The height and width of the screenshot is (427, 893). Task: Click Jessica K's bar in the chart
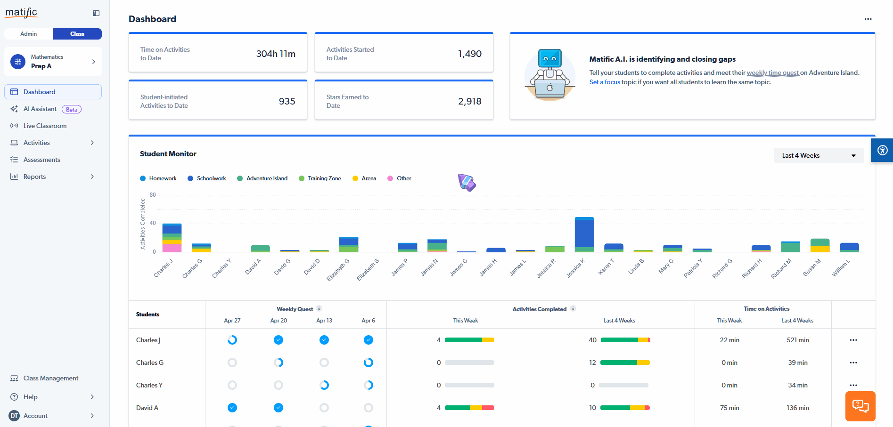pyautogui.click(x=584, y=234)
